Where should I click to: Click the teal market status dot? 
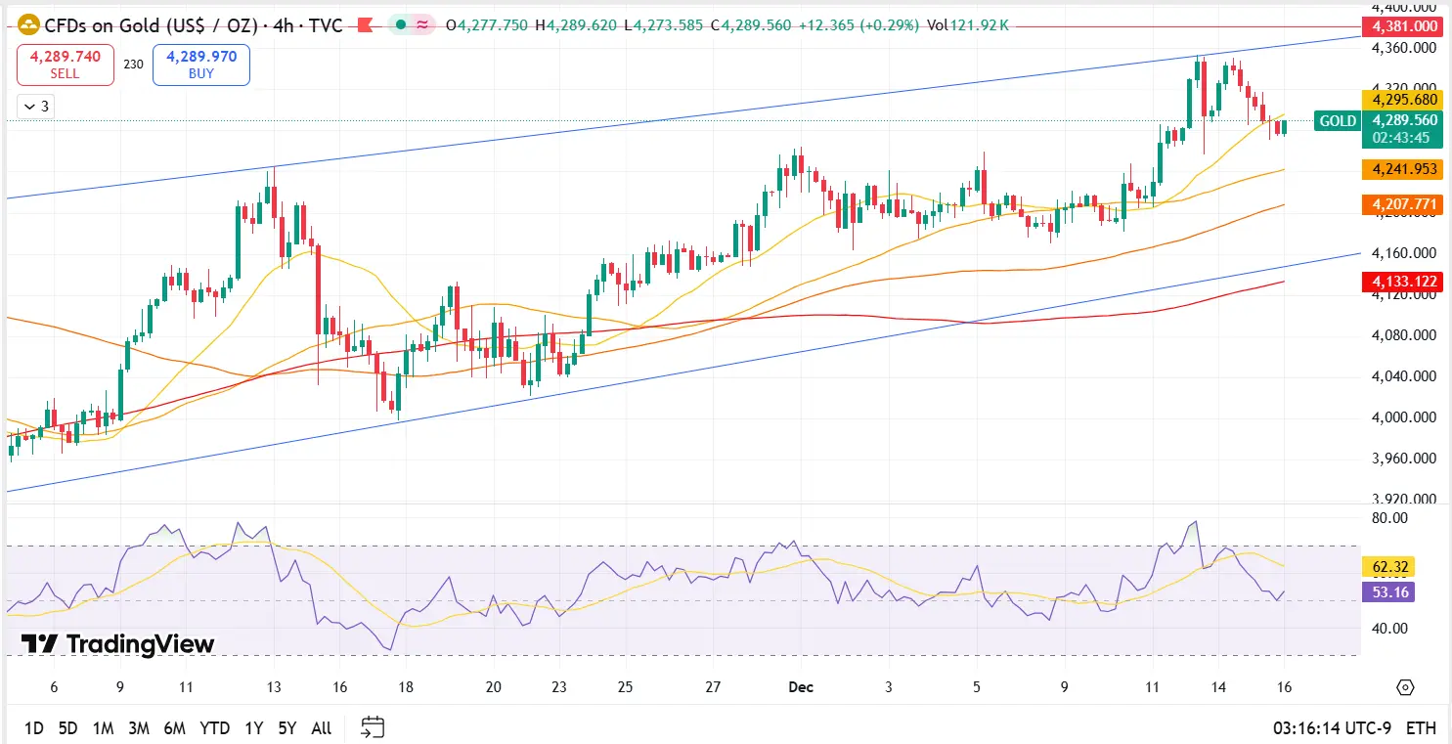[399, 26]
